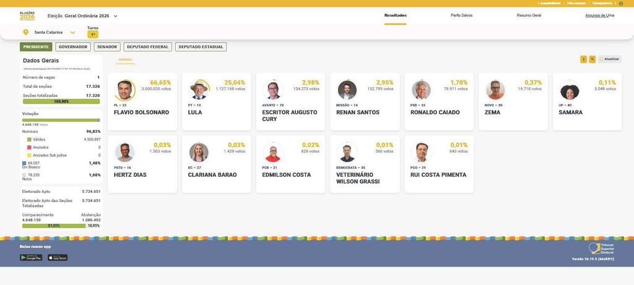
Task: Open the search magnifier icon button
Action: (x=593, y=59)
